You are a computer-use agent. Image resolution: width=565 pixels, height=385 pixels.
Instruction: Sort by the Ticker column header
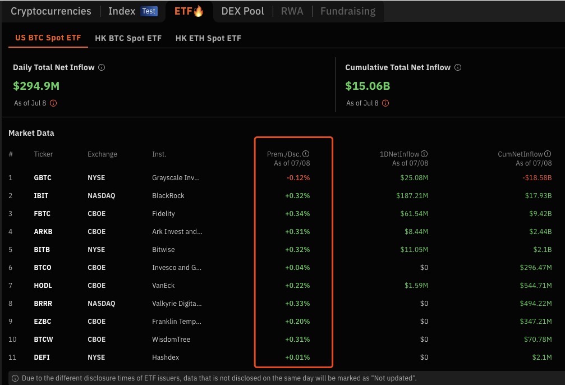[43, 154]
